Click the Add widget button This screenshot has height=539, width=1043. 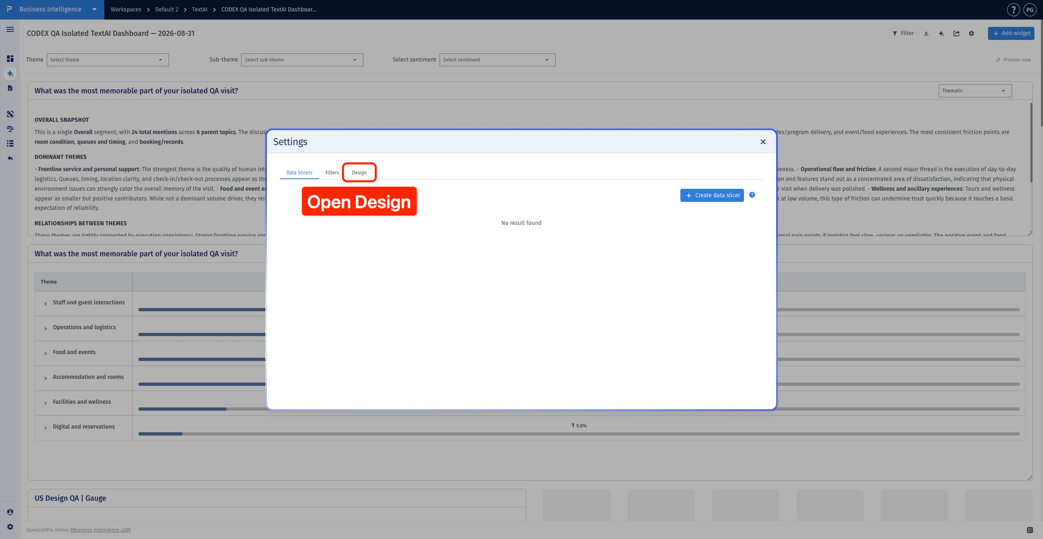click(1011, 33)
